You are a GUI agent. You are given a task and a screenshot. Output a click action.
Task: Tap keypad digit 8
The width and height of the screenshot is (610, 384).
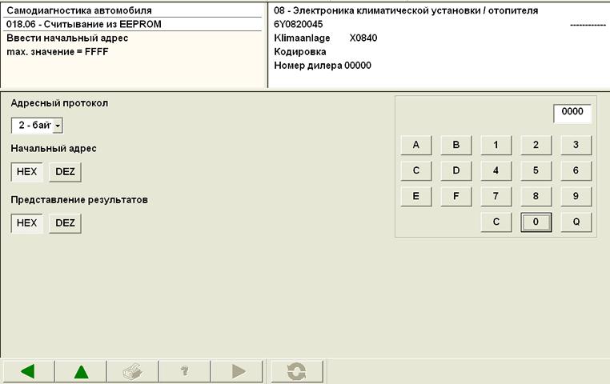pos(536,196)
